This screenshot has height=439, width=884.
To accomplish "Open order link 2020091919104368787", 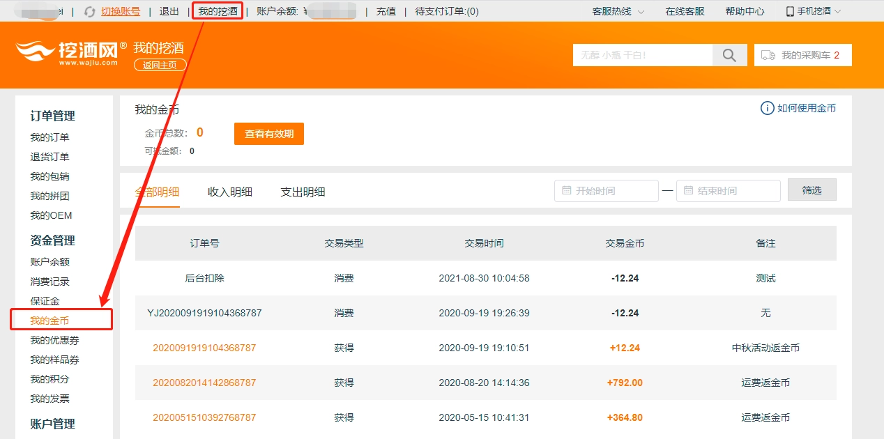I will 204,348.
